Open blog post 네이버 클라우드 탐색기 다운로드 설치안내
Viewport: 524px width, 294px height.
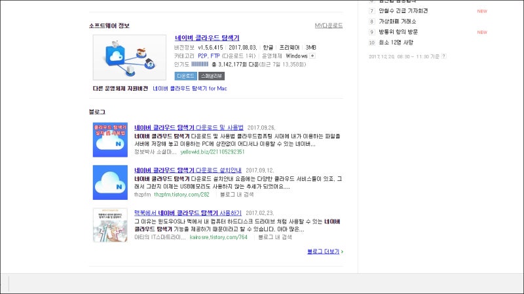[x=188, y=171]
